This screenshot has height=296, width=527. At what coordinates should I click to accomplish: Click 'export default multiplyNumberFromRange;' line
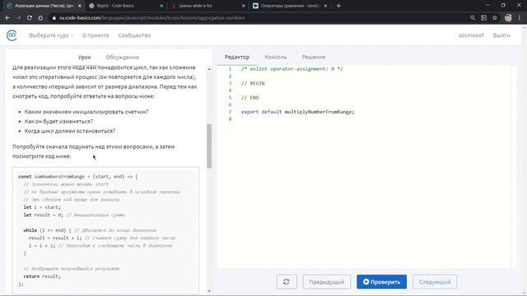[297, 112]
